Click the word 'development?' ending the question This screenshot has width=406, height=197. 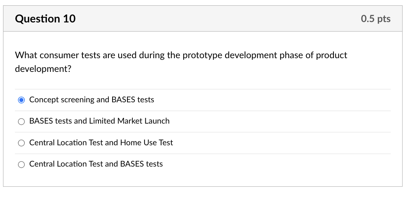43,69
